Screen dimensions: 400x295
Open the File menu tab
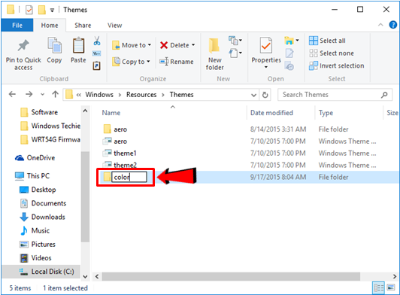coord(17,26)
